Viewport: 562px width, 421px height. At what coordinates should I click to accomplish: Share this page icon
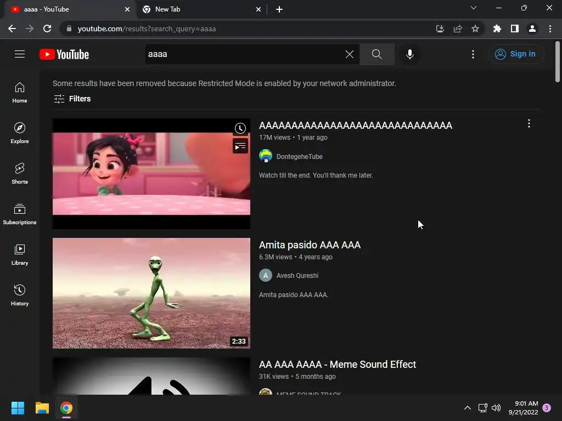[x=458, y=29]
